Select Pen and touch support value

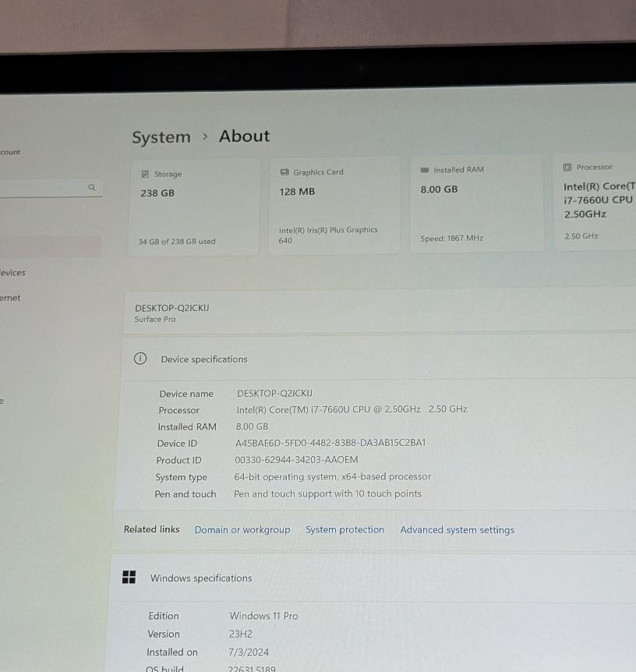tap(327, 493)
